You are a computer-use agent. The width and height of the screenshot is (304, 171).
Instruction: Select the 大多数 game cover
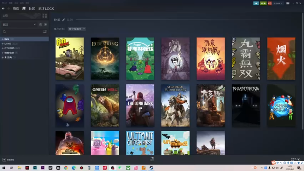pos(211,106)
